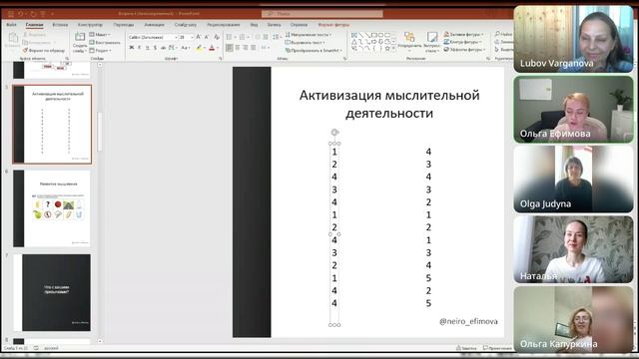Select the dark slide 7 thumbnail
Viewport: 639px width, 359px height.
pyautogui.click(x=52, y=292)
